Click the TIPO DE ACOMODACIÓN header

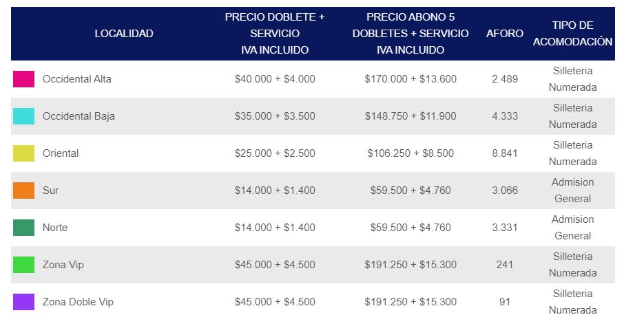click(572, 33)
